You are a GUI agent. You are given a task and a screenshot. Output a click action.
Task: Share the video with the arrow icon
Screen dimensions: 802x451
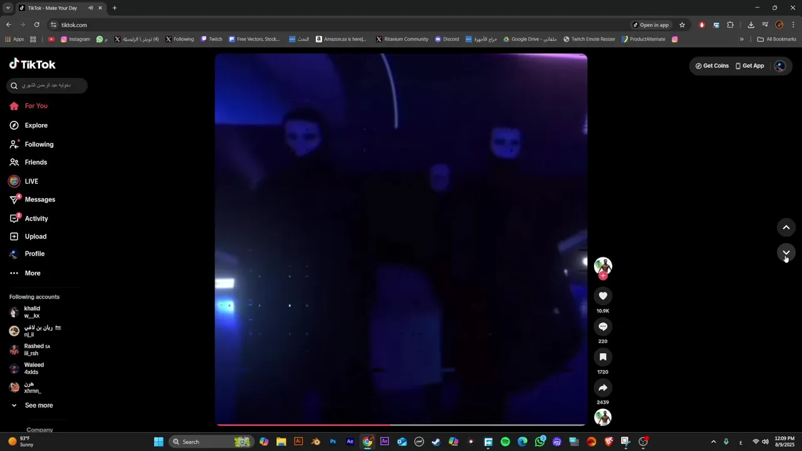[x=603, y=388]
